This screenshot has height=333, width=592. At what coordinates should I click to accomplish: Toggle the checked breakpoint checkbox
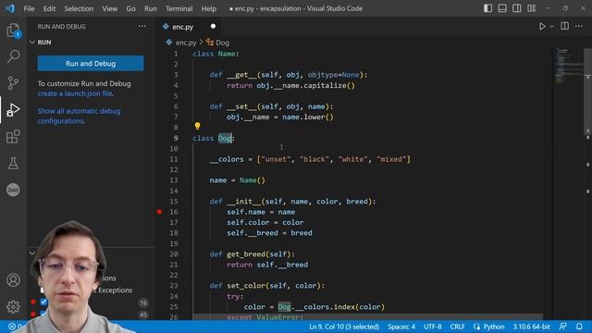coord(43,302)
